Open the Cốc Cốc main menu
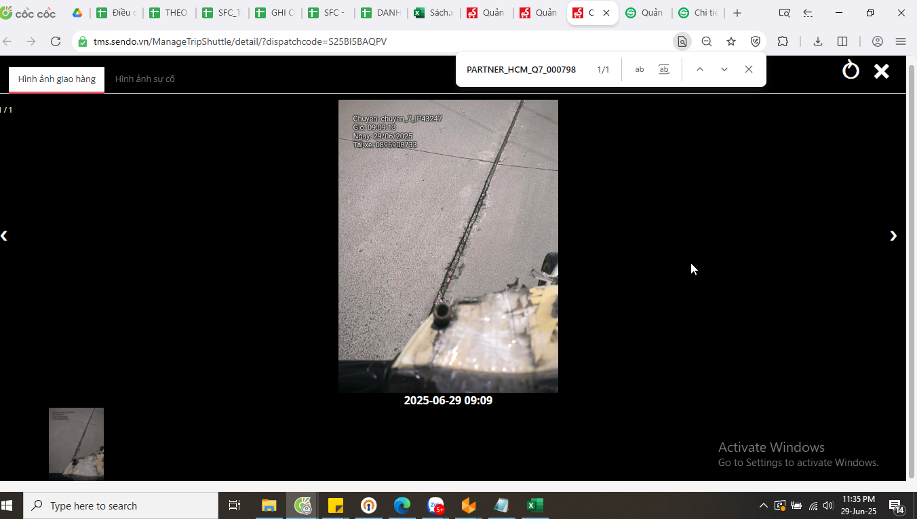The height and width of the screenshot is (519, 917). pyautogui.click(x=901, y=41)
